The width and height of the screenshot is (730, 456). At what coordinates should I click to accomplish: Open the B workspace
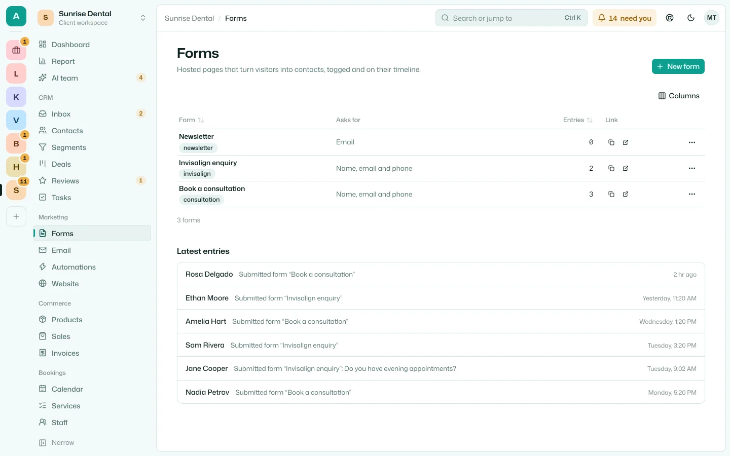(x=16, y=143)
